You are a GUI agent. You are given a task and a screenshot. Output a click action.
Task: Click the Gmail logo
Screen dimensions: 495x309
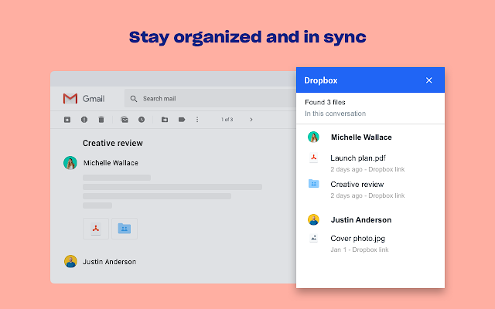point(83,99)
